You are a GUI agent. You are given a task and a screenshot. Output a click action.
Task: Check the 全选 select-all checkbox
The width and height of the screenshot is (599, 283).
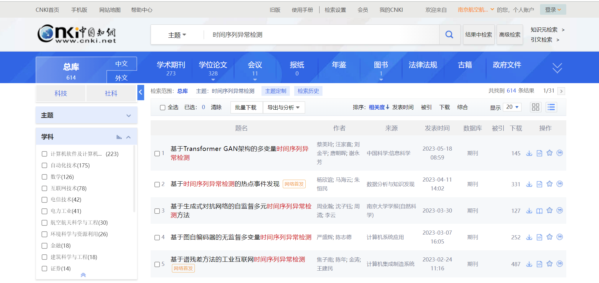(x=162, y=108)
